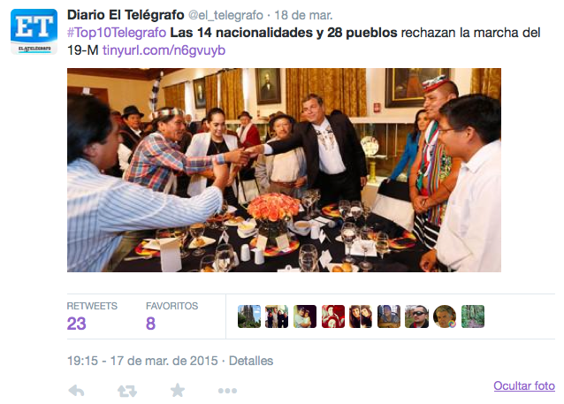The image size is (564, 404).
Task: Follow the tinyurl.com/n6gvuyb link
Action: 164,50
